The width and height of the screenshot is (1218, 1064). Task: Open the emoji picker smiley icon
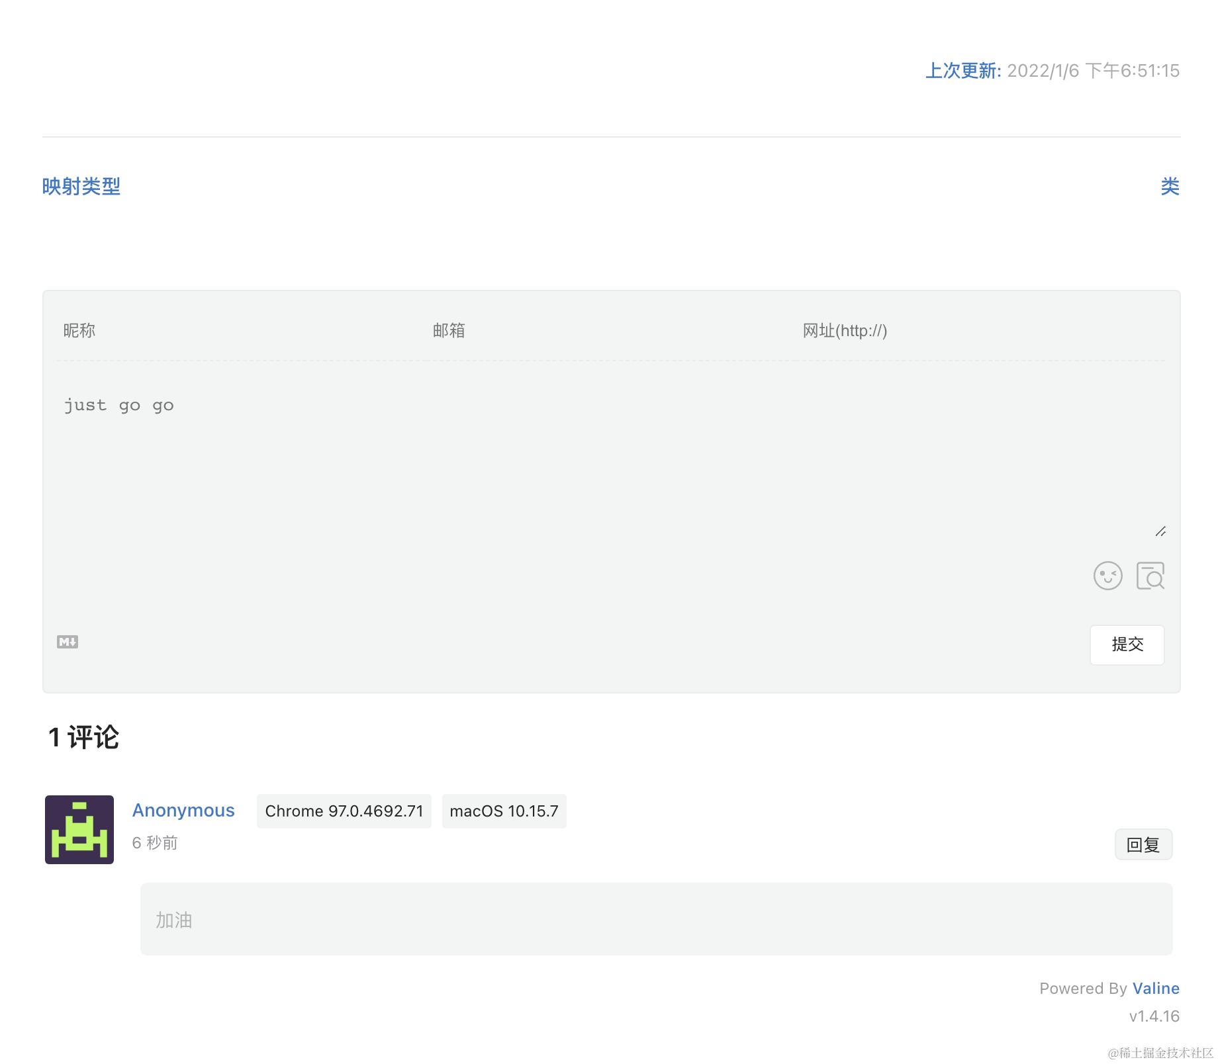pyautogui.click(x=1107, y=576)
